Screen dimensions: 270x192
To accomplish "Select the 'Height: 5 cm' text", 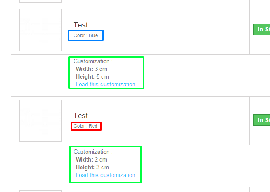I will pos(92,76).
